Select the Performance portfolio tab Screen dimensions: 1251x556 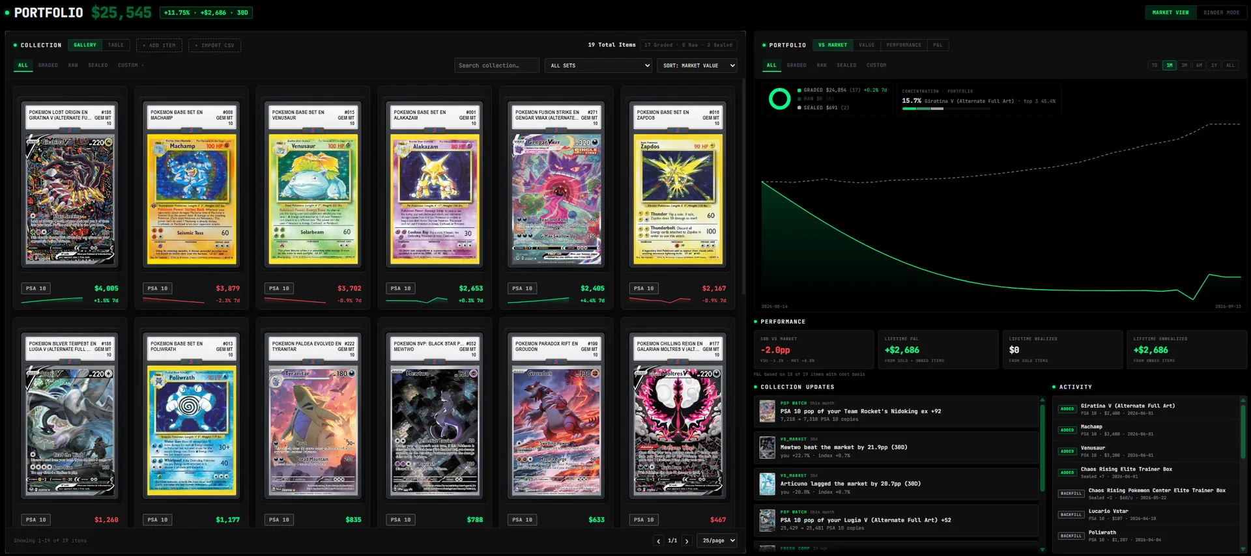[904, 45]
